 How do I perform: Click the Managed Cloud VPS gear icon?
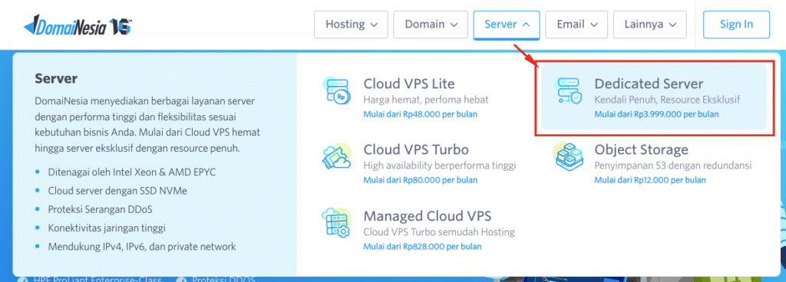pos(337,223)
